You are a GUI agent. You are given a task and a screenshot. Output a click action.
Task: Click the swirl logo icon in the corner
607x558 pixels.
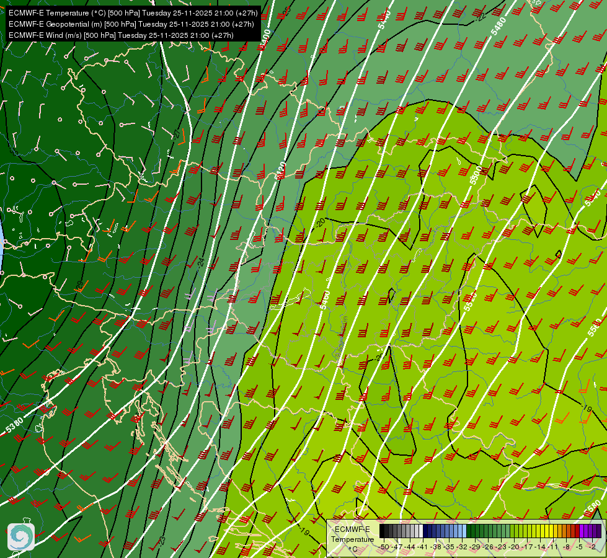(x=21, y=536)
